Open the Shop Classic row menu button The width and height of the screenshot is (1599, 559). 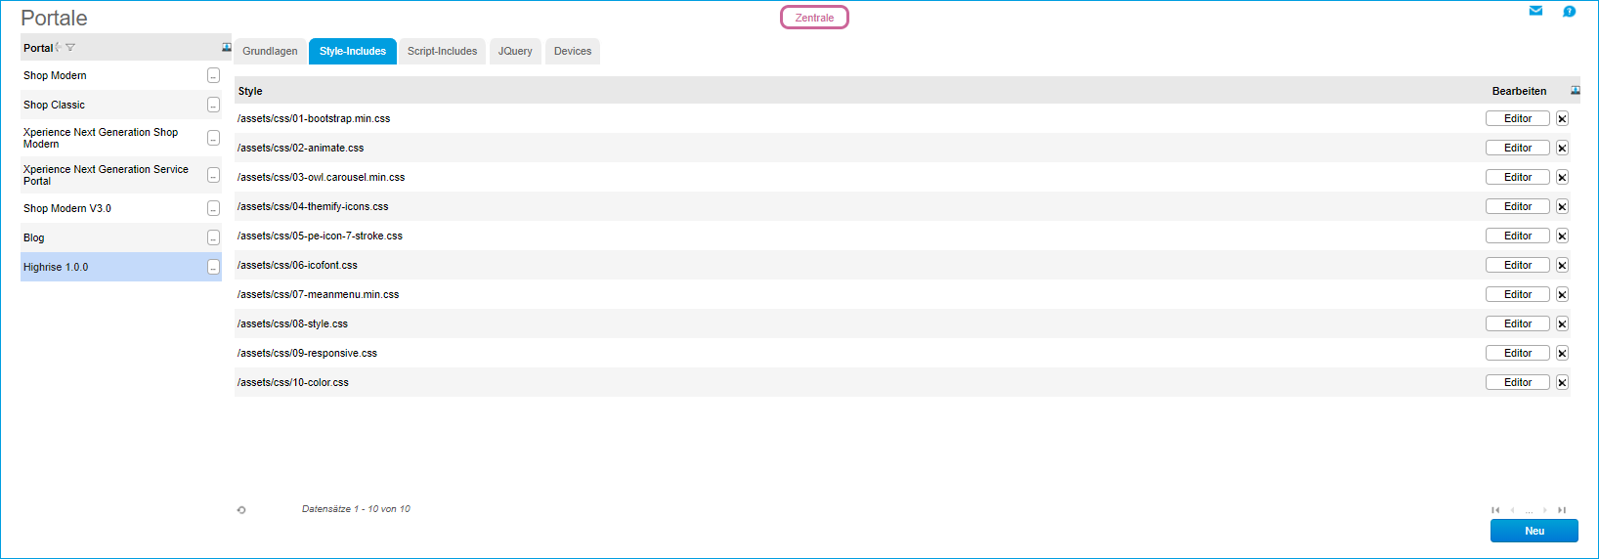coord(213,105)
